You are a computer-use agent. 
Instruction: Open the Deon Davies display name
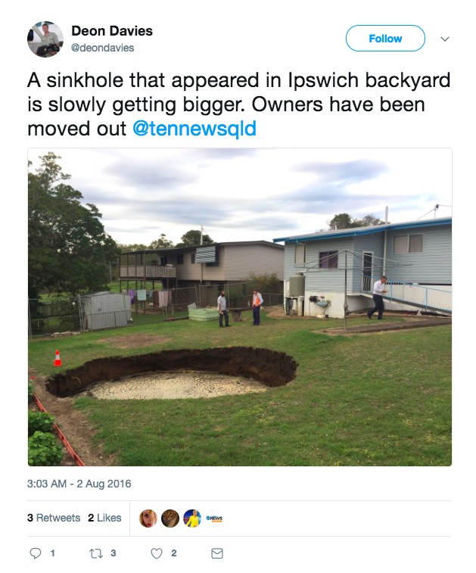coord(112,31)
